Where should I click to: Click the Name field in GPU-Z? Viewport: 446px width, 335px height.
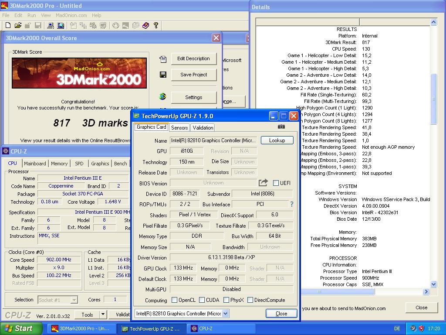pyautogui.click(x=213, y=140)
